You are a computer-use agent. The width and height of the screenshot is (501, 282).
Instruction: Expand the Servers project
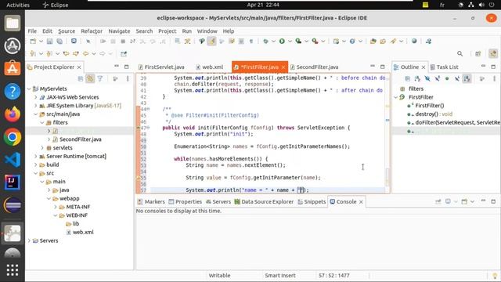(x=29, y=240)
